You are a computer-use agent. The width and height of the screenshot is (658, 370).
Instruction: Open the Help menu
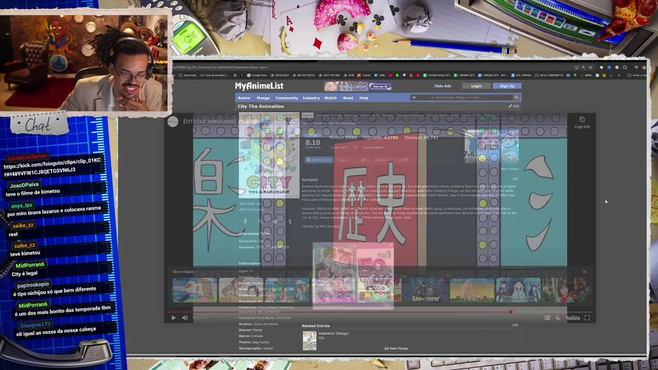363,98
